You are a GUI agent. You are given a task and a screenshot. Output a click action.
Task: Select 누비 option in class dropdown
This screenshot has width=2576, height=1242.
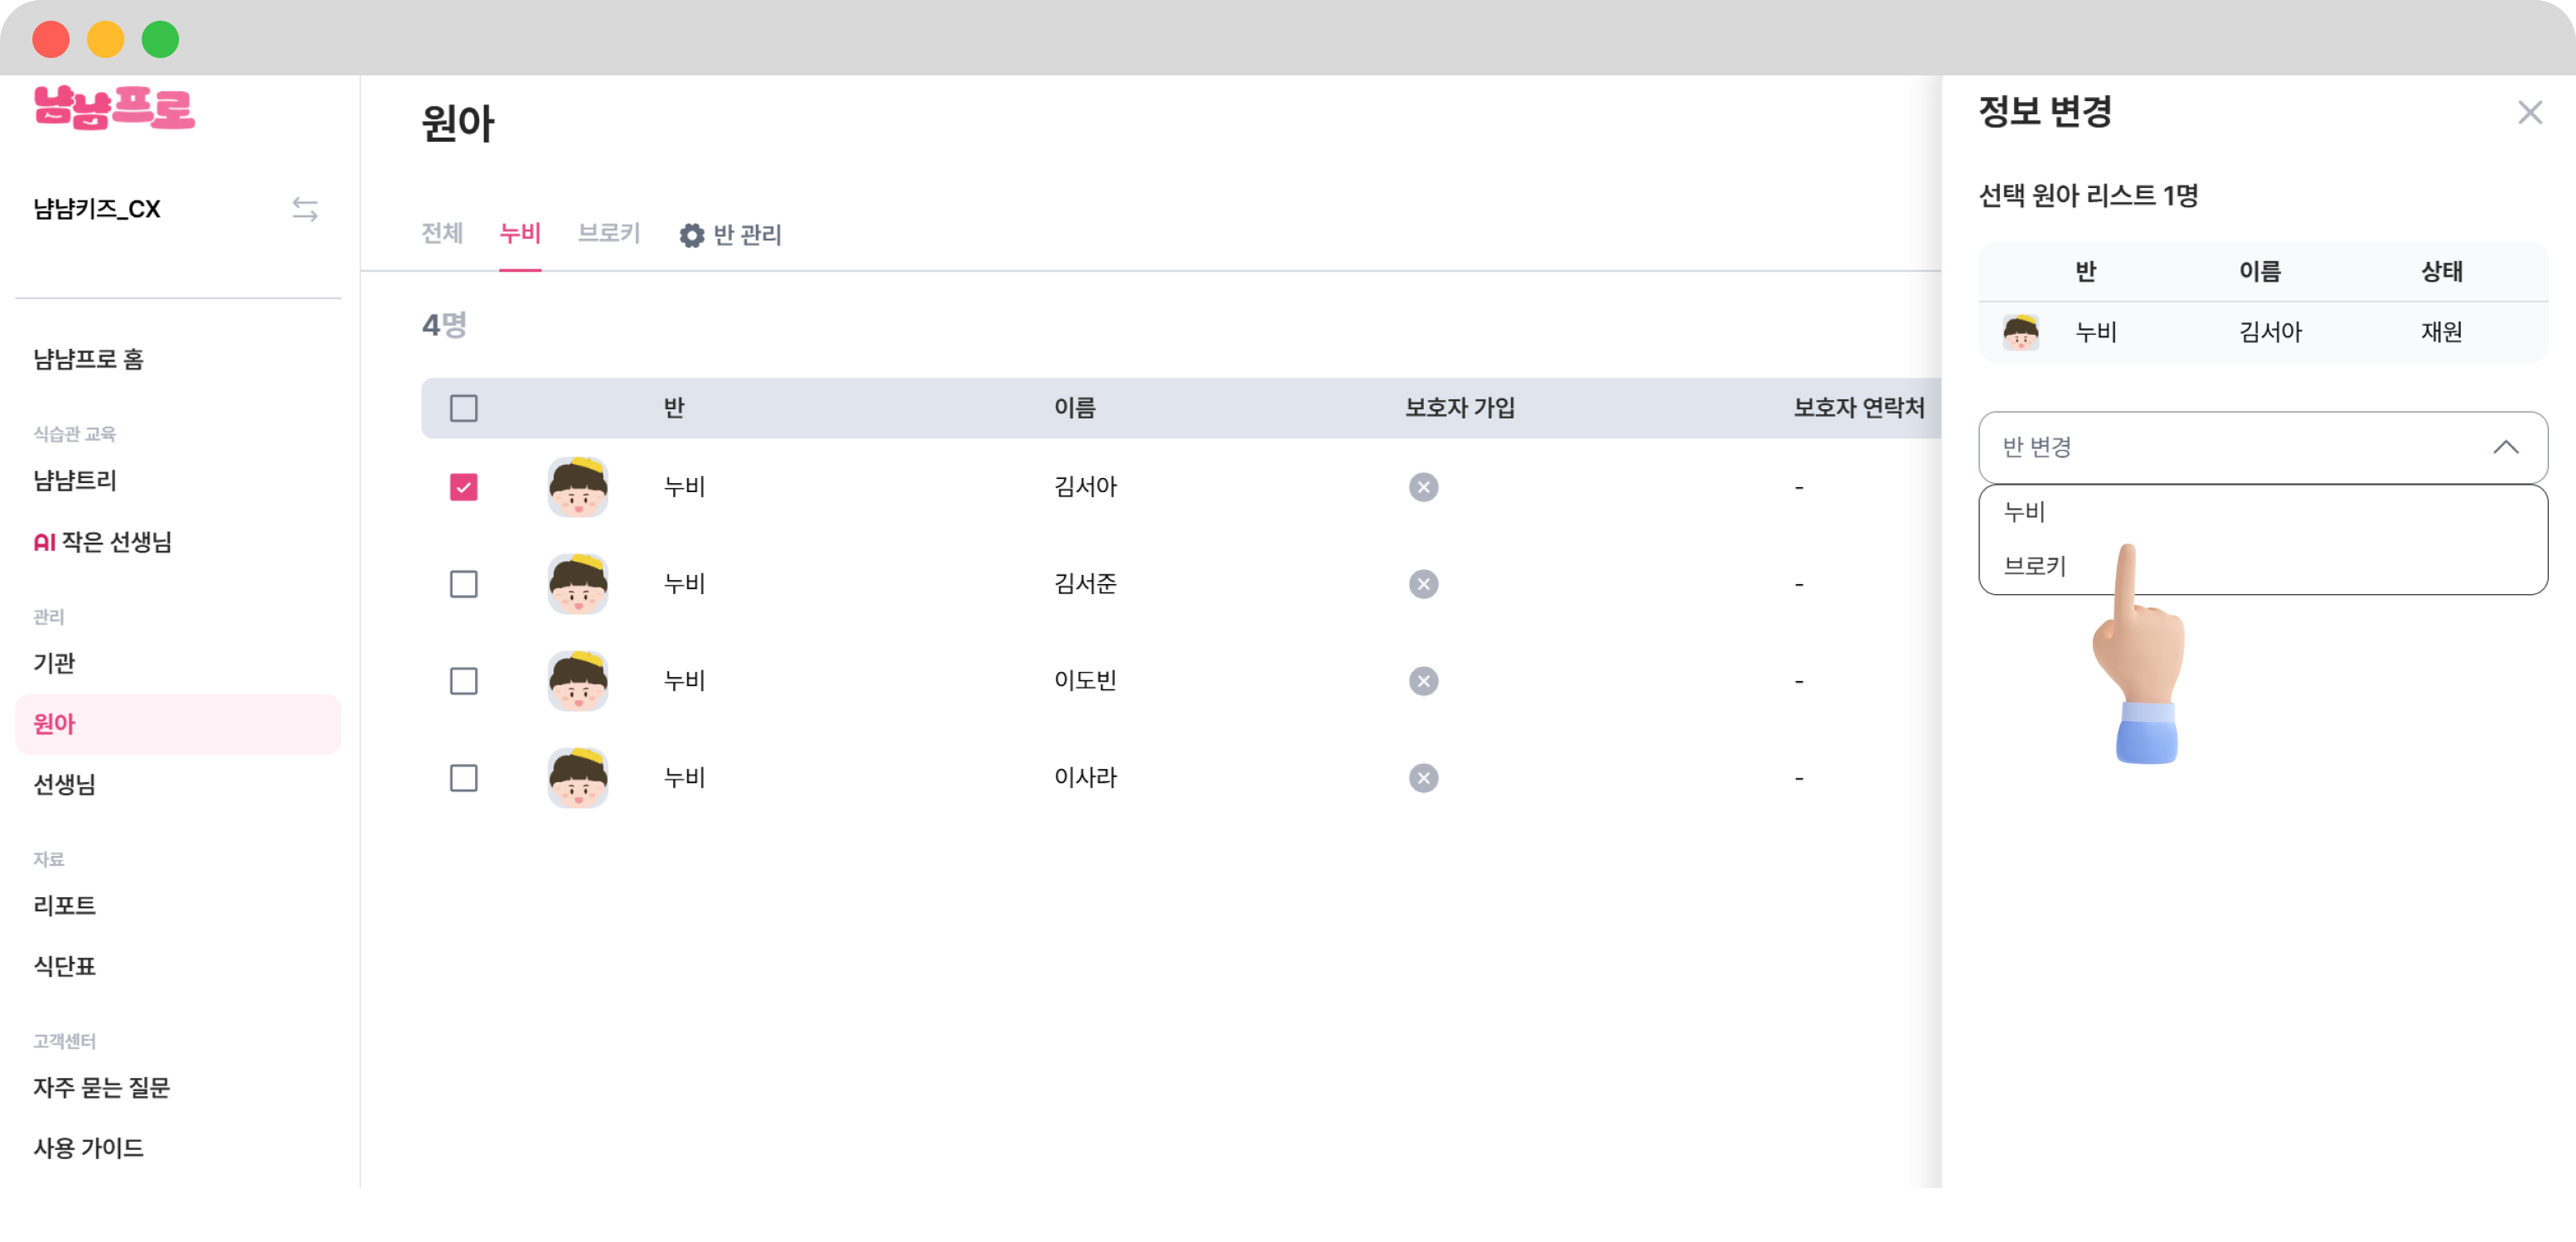(2024, 512)
